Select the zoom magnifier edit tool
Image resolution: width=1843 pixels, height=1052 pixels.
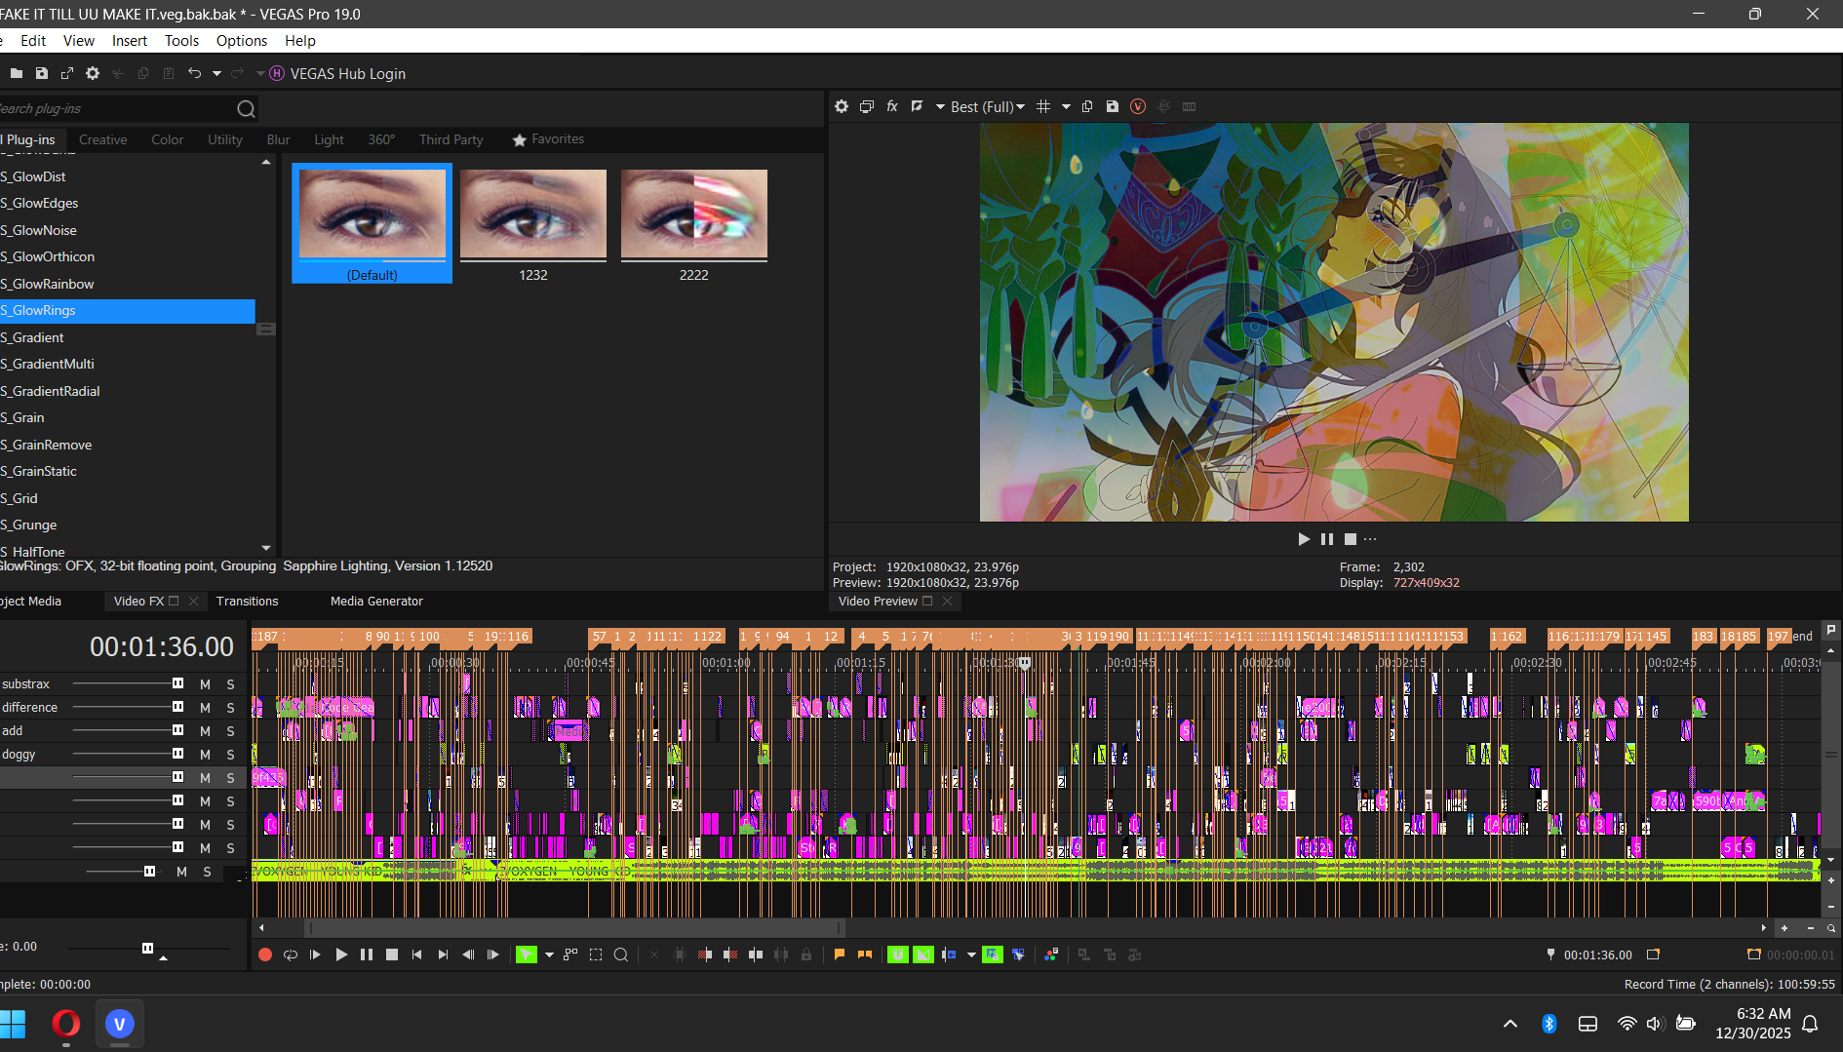pyautogui.click(x=621, y=955)
